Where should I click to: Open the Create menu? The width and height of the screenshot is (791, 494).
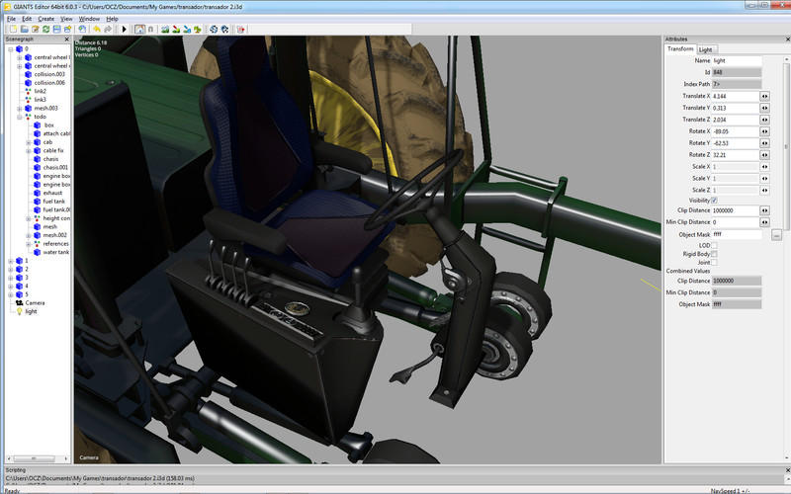click(46, 19)
